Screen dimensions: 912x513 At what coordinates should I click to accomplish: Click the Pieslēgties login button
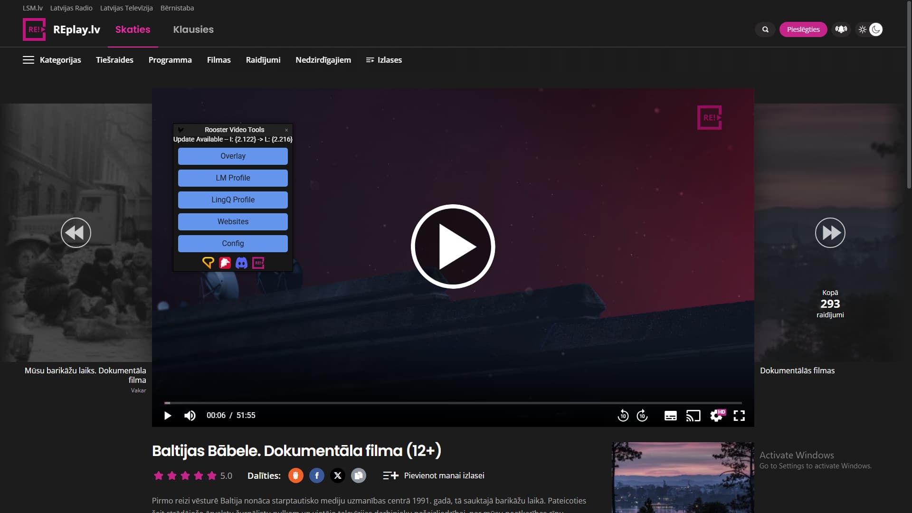click(x=803, y=29)
